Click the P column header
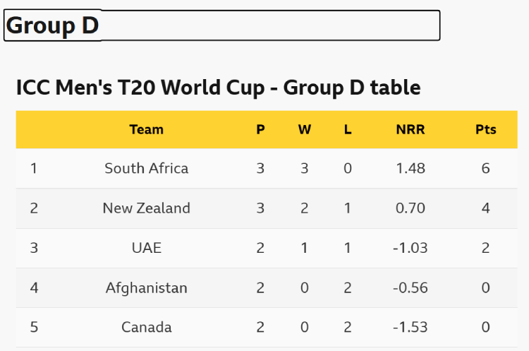This screenshot has height=351, width=529. (260, 129)
